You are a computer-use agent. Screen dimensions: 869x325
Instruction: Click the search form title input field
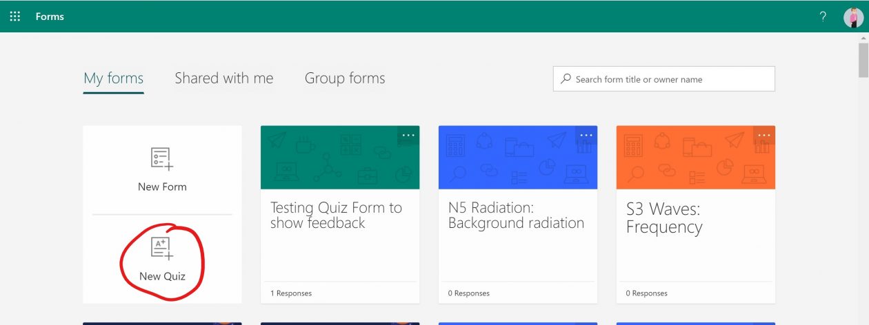tap(669, 79)
